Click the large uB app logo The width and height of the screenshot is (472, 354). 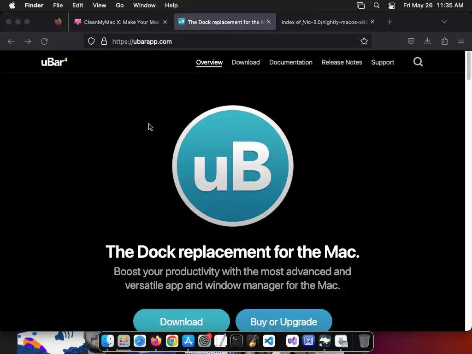pos(233,166)
